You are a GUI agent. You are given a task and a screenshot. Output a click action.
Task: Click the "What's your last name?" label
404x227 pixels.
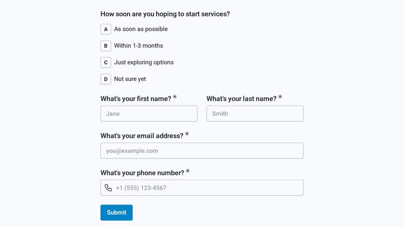coord(241,99)
